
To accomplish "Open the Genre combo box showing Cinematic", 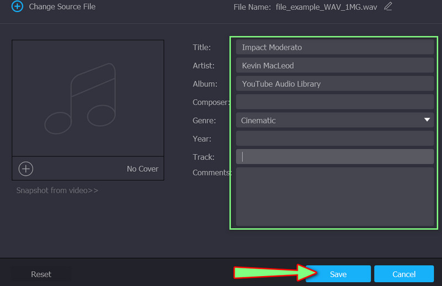I will coord(329,120).
